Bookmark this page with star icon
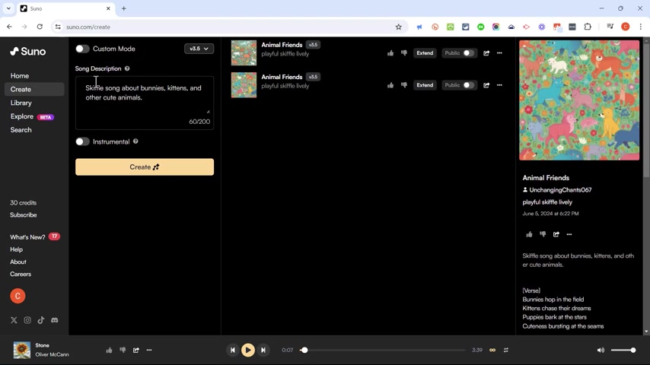 click(x=398, y=27)
